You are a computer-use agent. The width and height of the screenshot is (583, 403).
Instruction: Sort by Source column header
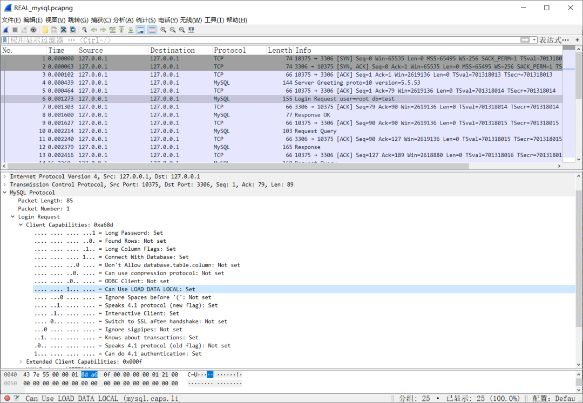113,50
